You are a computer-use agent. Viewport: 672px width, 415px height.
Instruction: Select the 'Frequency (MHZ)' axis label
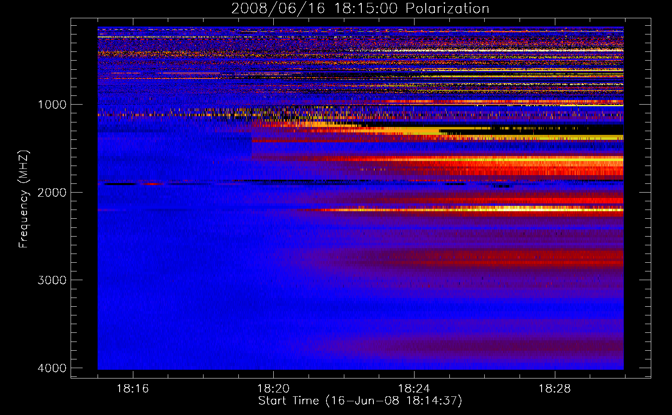tap(23, 199)
